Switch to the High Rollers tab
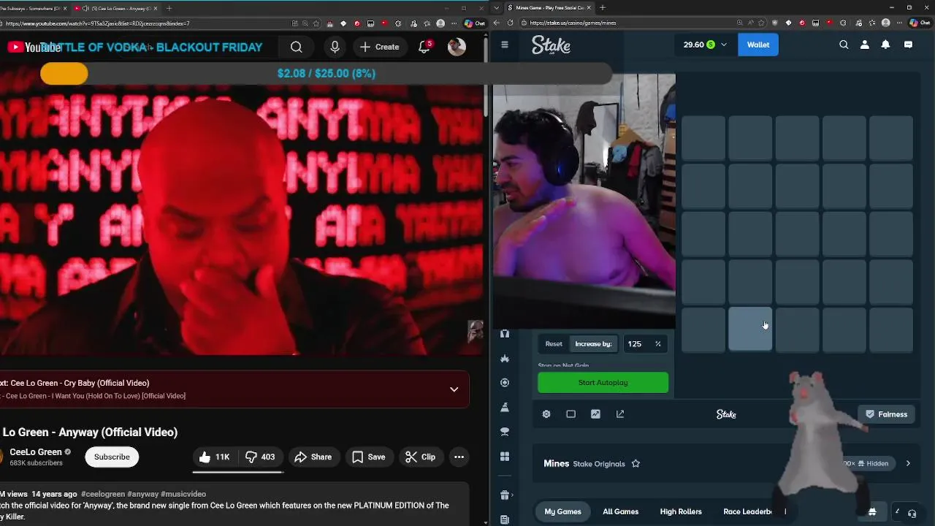 [x=681, y=511]
